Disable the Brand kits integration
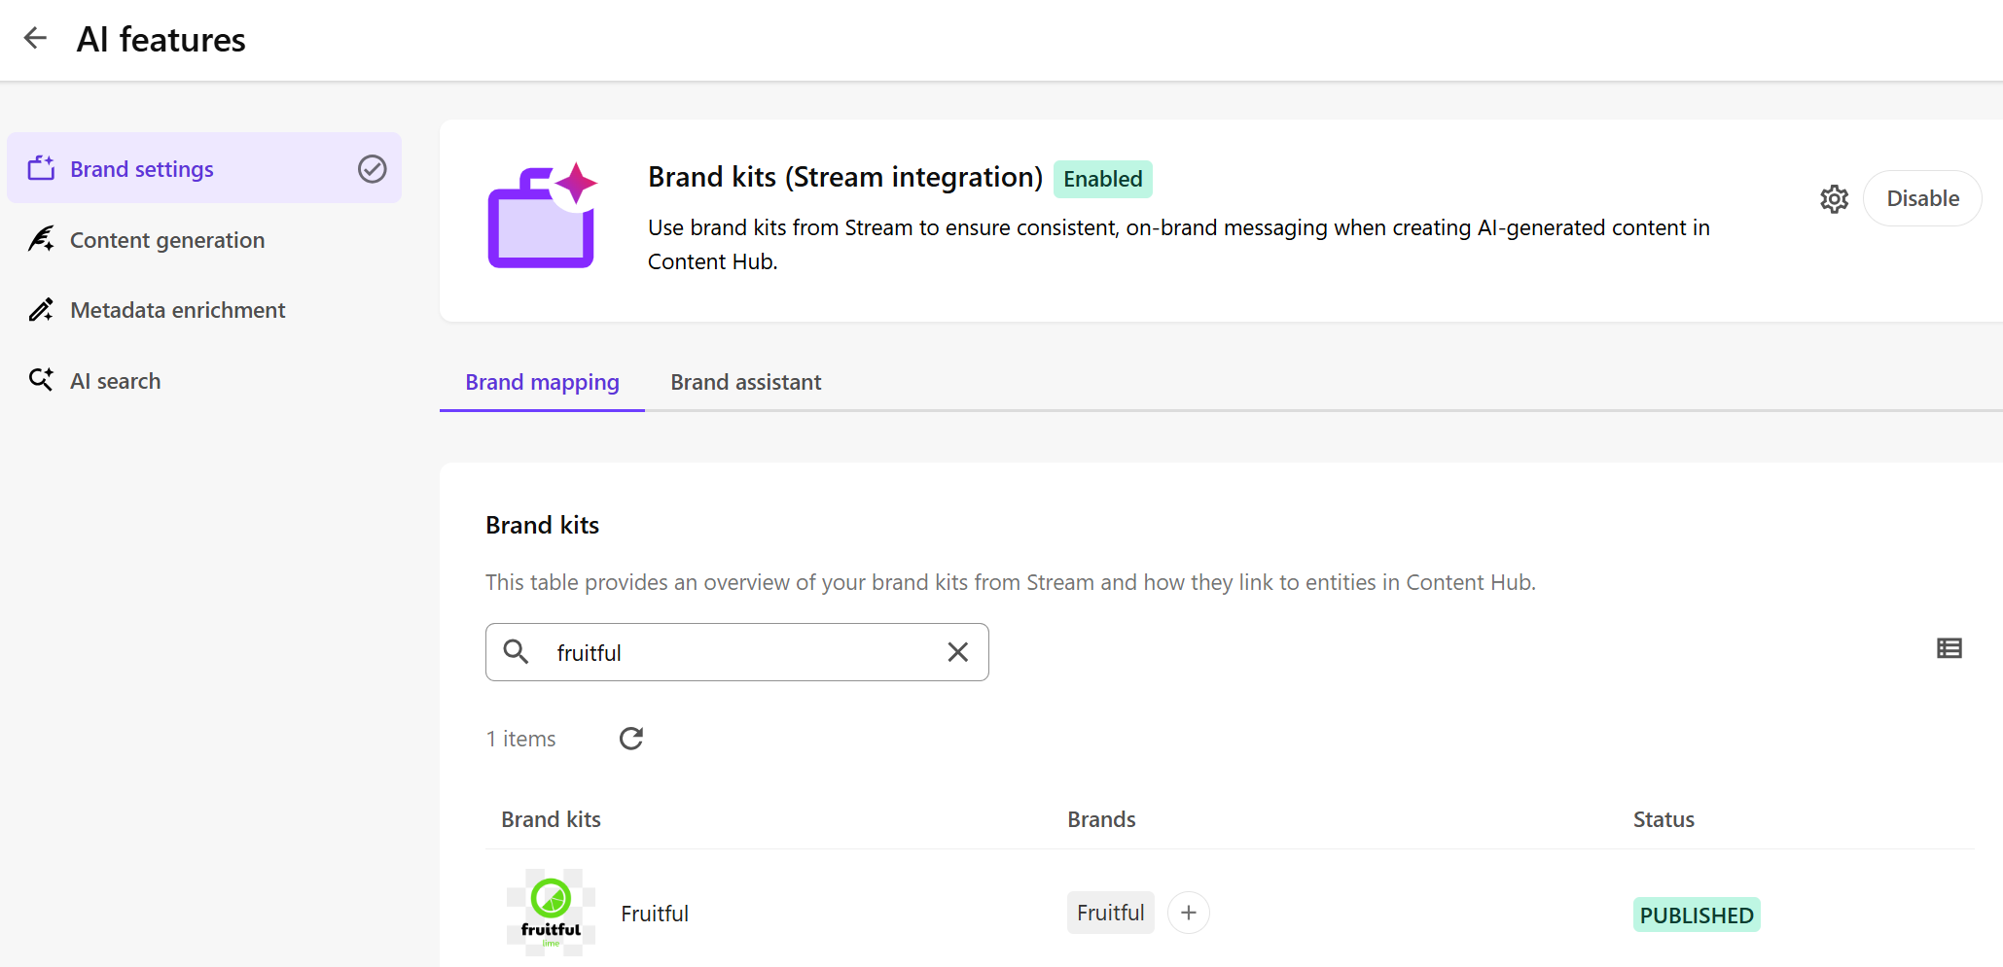 point(1922,198)
